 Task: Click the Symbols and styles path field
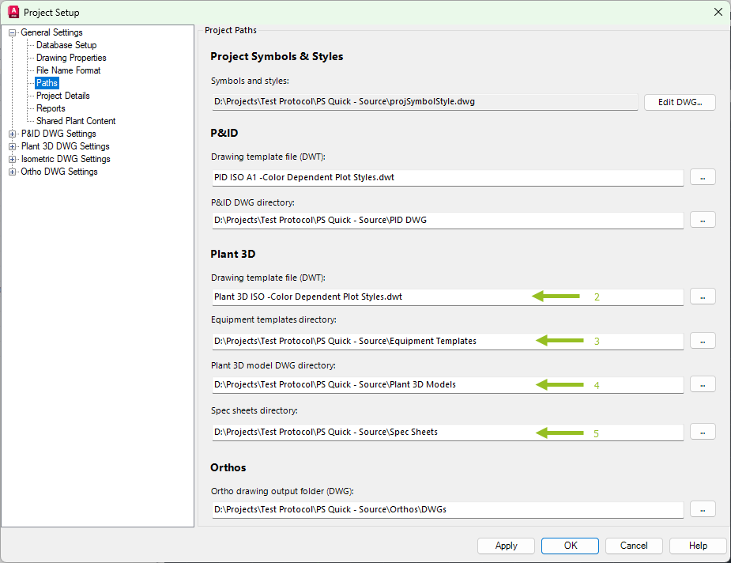click(x=424, y=102)
